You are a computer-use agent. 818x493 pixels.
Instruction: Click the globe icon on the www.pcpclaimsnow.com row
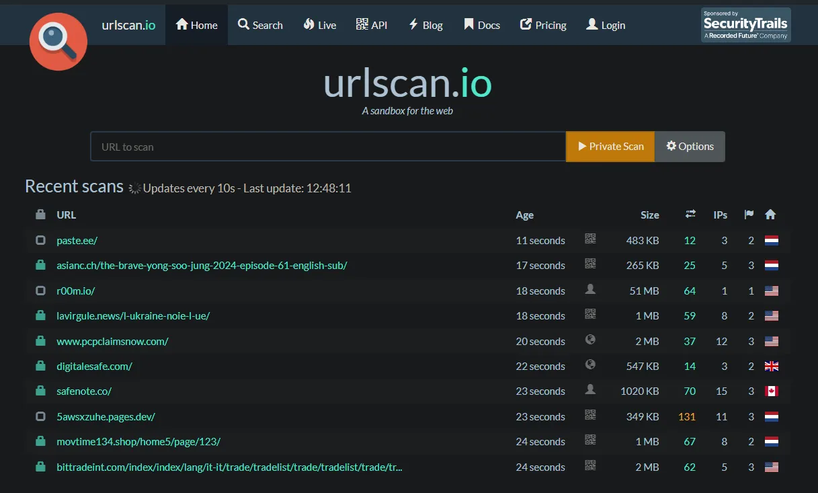(590, 340)
